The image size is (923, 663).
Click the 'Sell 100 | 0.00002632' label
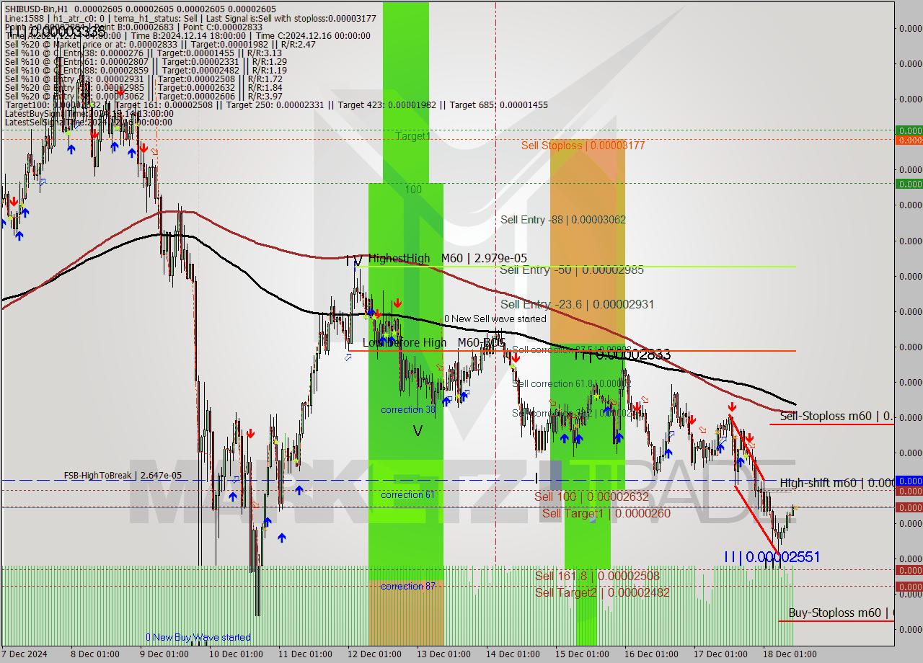click(591, 497)
